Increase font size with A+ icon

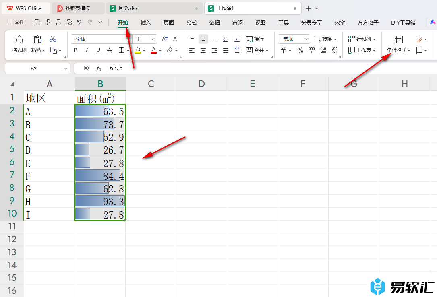click(164, 39)
